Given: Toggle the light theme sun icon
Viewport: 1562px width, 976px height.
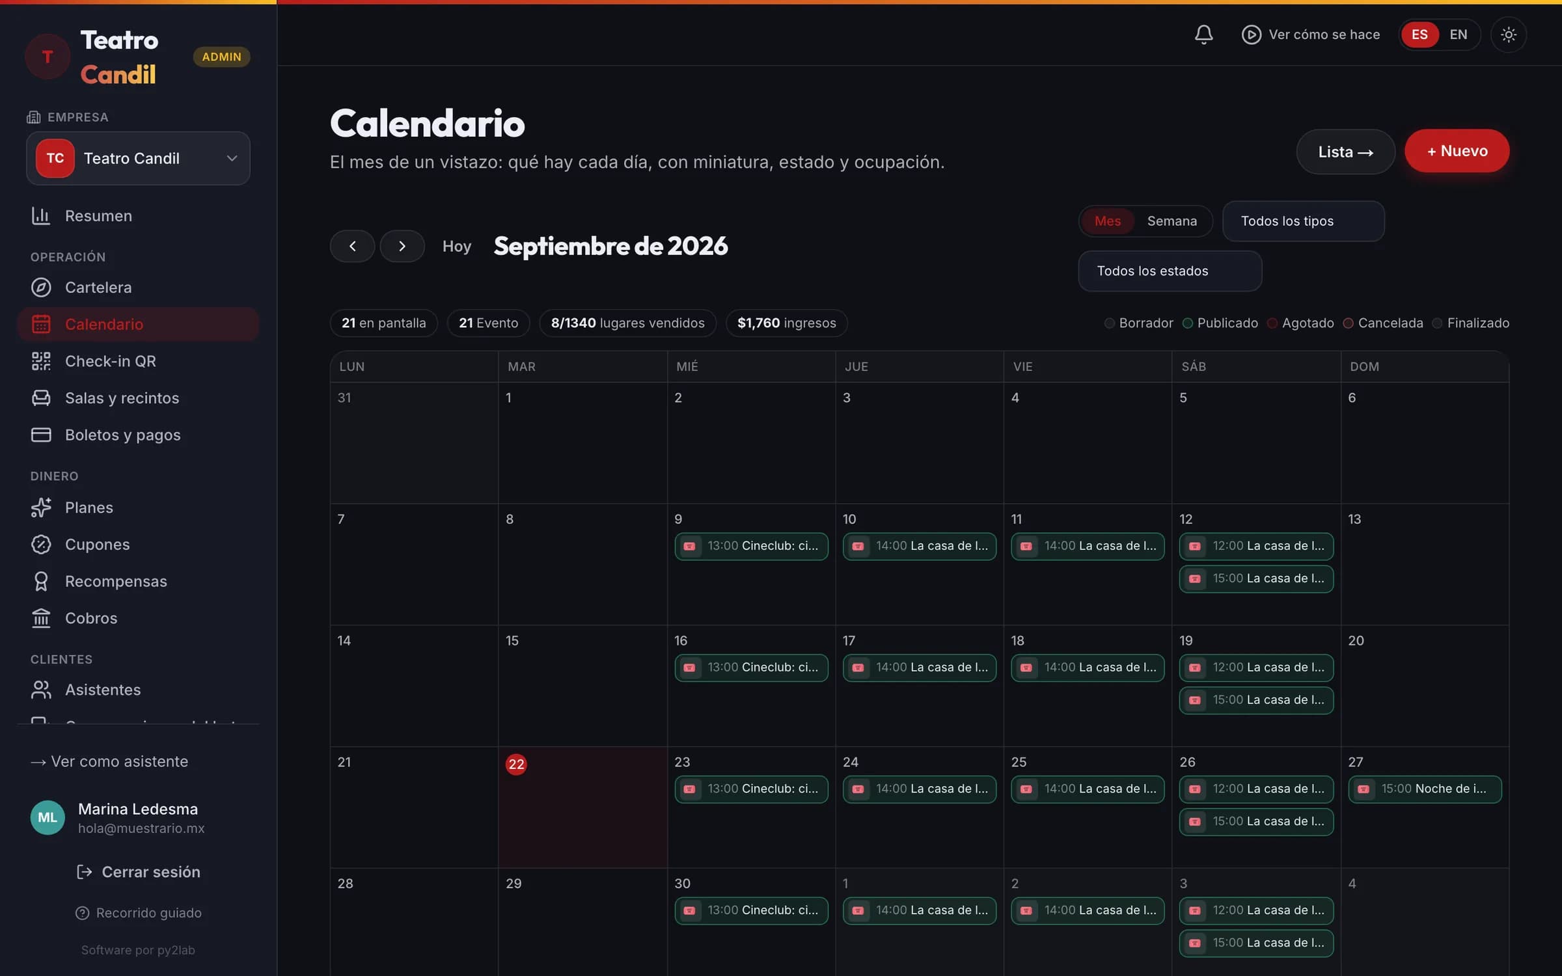Looking at the screenshot, I should (1508, 34).
